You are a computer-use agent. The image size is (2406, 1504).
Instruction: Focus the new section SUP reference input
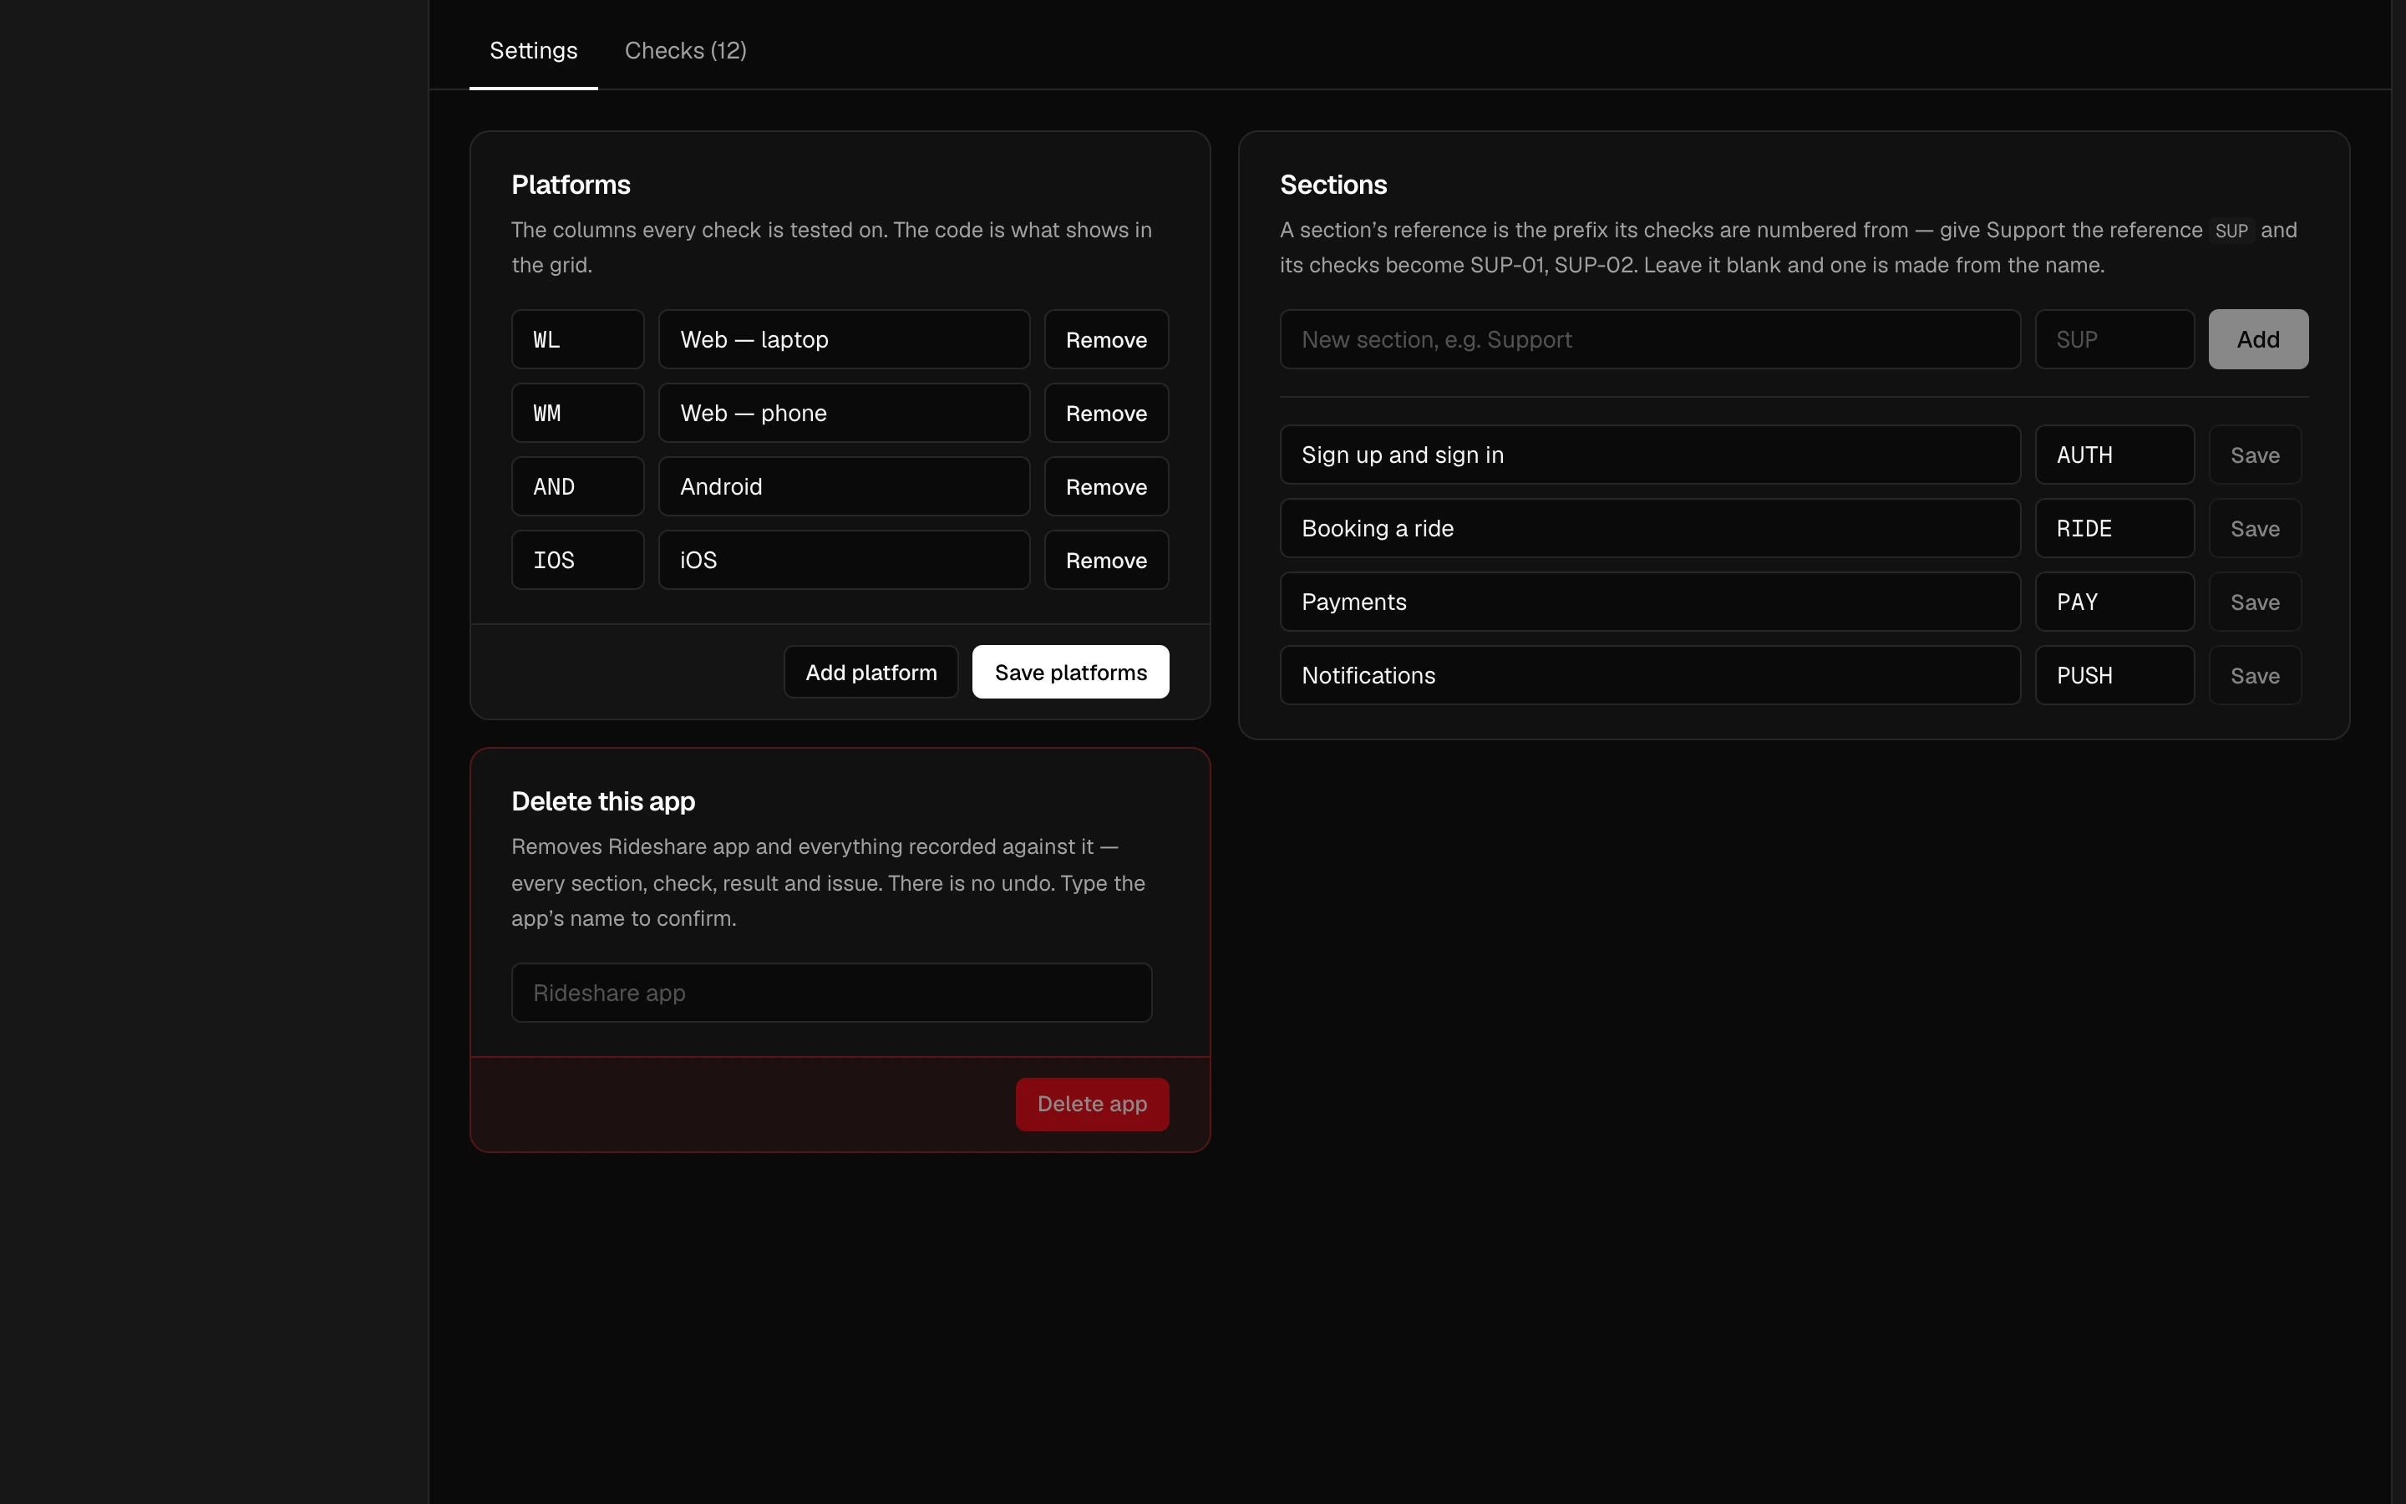(x=2114, y=339)
